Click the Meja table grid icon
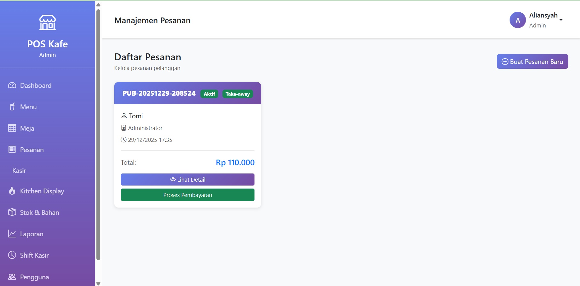The width and height of the screenshot is (580, 286). [x=12, y=128]
